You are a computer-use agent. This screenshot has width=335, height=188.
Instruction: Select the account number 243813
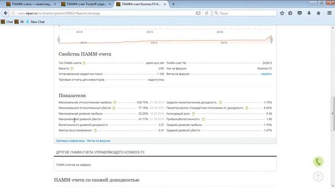267,63
